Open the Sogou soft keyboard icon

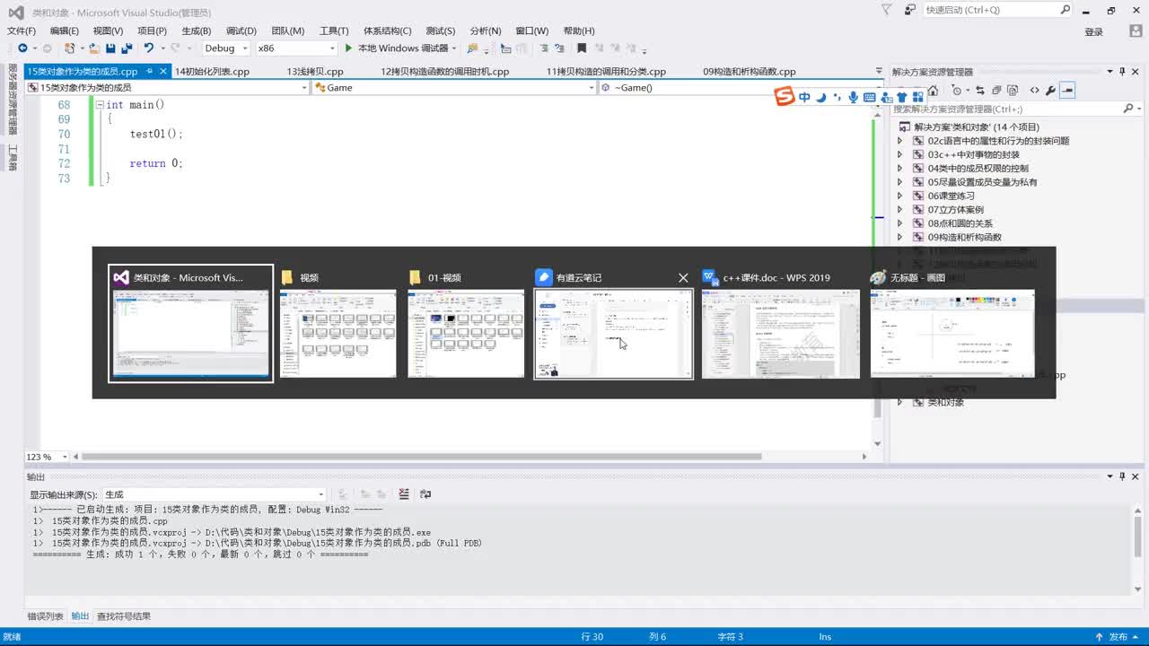[869, 98]
